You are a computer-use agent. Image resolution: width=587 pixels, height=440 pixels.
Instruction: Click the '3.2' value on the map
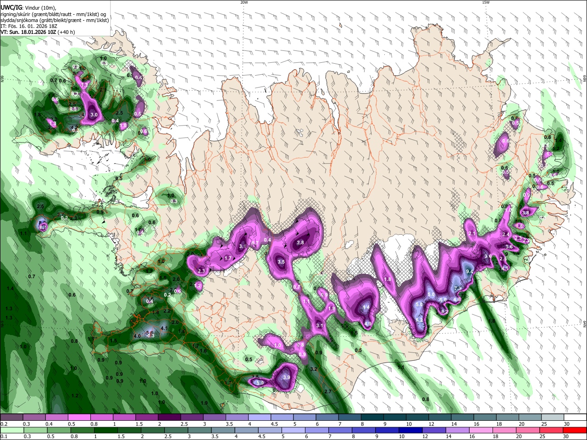[x=314, y=369]
